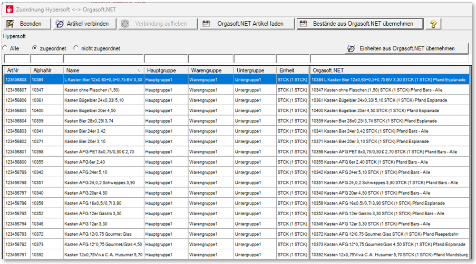Select Kasten Bügelbier 24x0,33l 5,10 cell

coord(103,100)
